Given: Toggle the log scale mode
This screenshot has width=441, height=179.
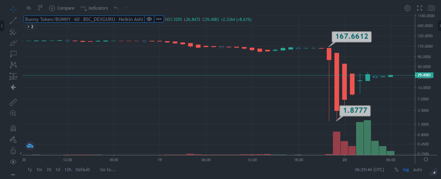Looking at the screenshot, I should click(406, 169).
